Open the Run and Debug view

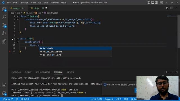(x=4, y=33)
